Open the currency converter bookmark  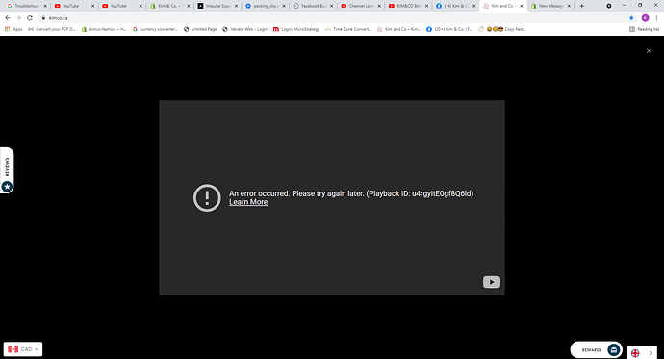[x=155, y=29]
